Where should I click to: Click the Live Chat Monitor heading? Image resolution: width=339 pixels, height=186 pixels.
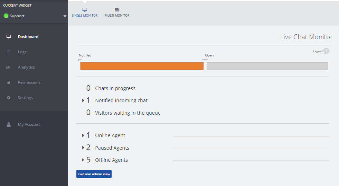click(x=307, y=37)
